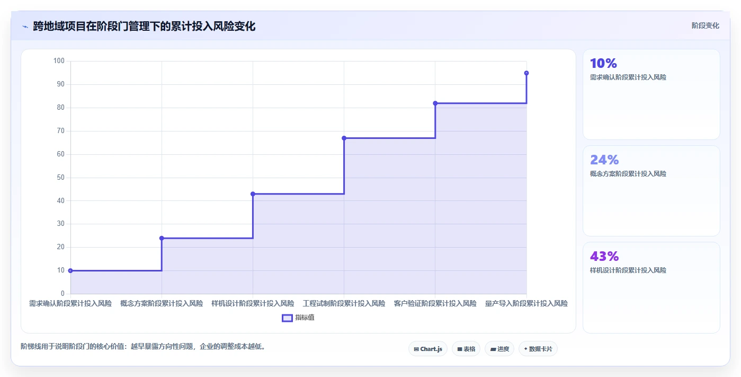Image resolution: width=741 pixels, height=377 pixels.
Task: Click x-axis label 工程试制阶段累计投入风险
Action: click(344, 304)
